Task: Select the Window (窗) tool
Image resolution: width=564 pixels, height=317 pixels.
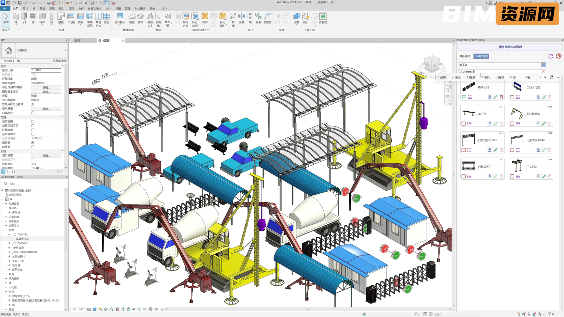Action: click(x=33, y=18)
